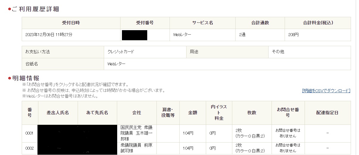Image resolution: width=359 pixels, height=155 pixels.
Task: Click the 明細をCSVでダウンロード link
Action: 326,91
